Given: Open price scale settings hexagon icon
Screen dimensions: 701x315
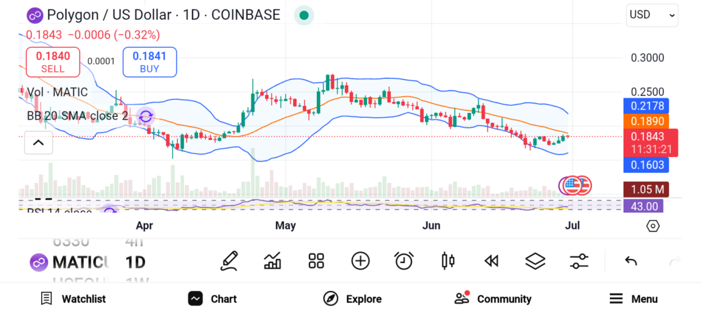Looking at the screenshot, I should [x=652, y=226].
